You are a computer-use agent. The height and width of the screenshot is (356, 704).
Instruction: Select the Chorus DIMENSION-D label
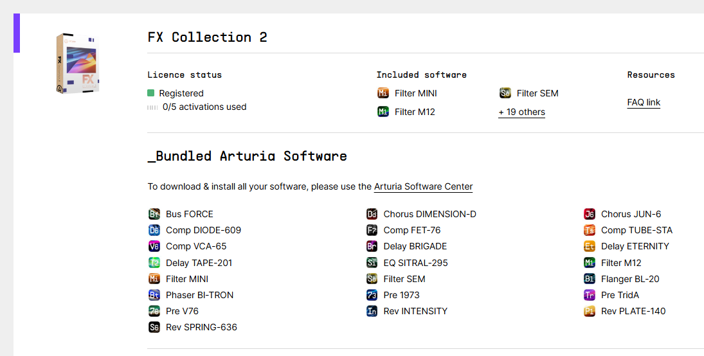point(429,214)
